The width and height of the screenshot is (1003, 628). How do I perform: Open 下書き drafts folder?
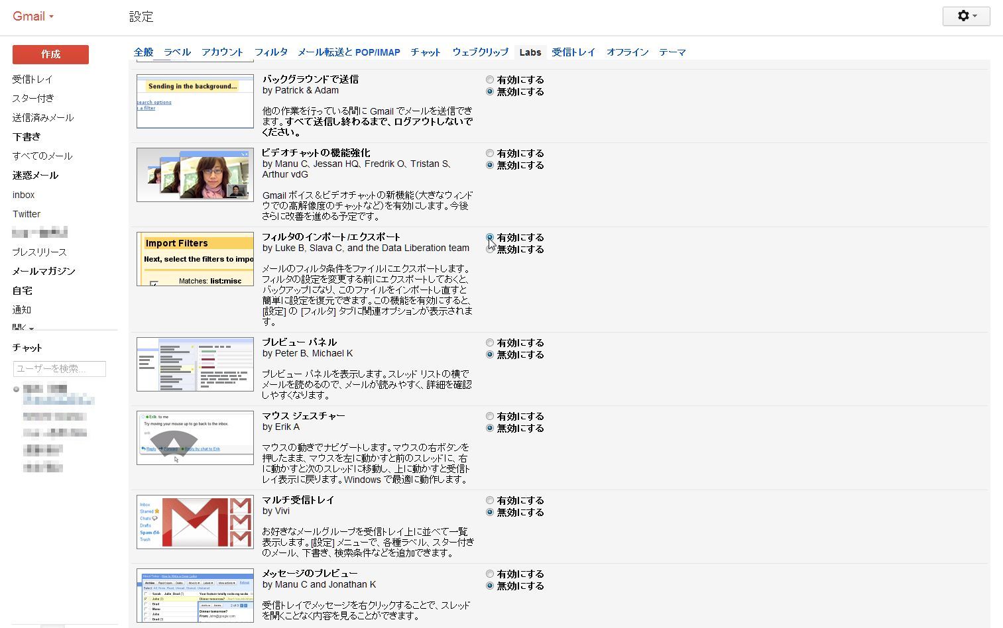[27, 137]
